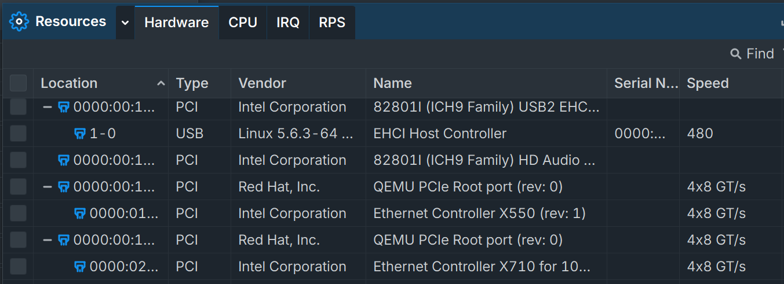Switch to the CPU tab
Image resolution: width=784 pixels, height=284 pixels.
tap(243, 23)
